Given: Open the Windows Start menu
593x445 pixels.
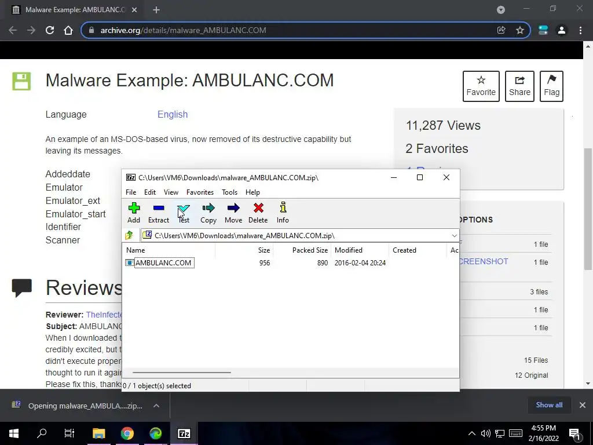Looking at the screenshot, I should [14, 433].
